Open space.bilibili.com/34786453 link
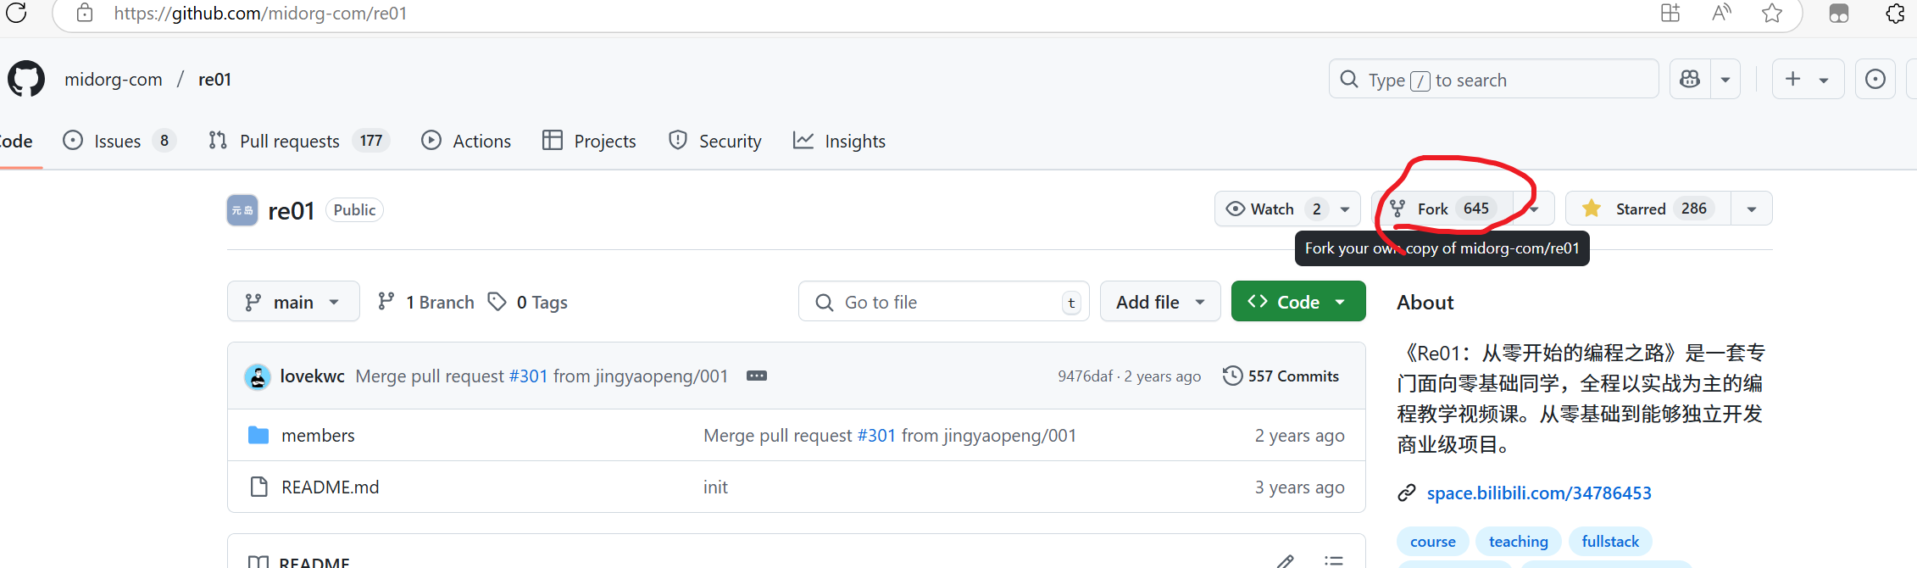1917x568 pixels. pos(1539,493)
